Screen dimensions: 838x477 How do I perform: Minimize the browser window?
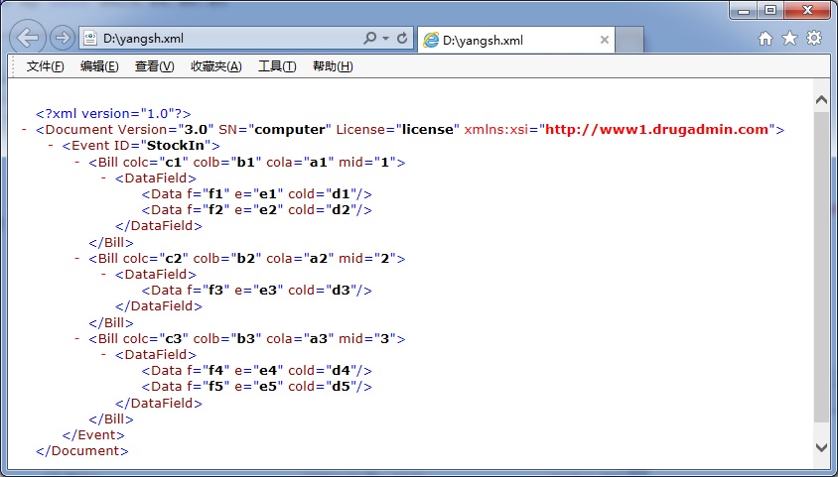(x=744, y=10)
